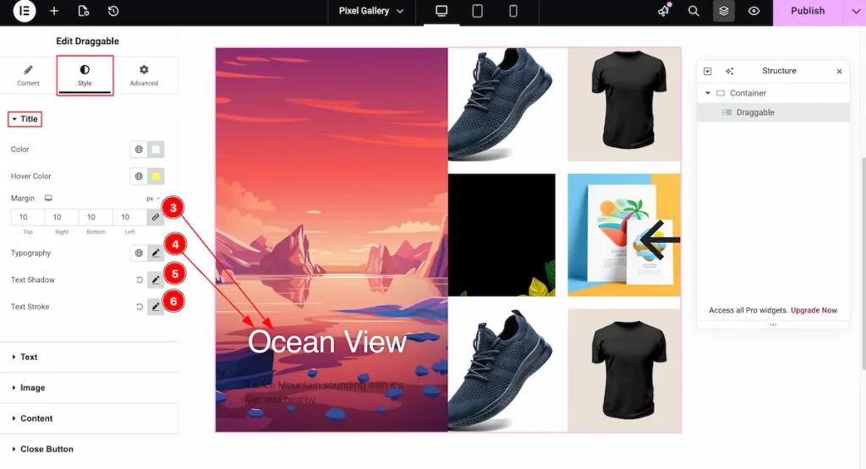Open the revision history icon
866x469 pixels.
click(113, 11)
